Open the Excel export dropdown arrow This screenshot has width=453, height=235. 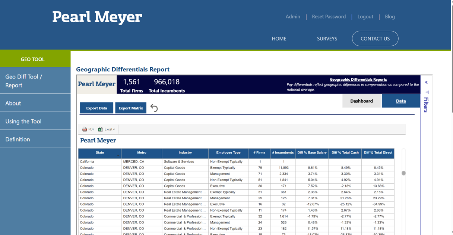click(114, 129)
